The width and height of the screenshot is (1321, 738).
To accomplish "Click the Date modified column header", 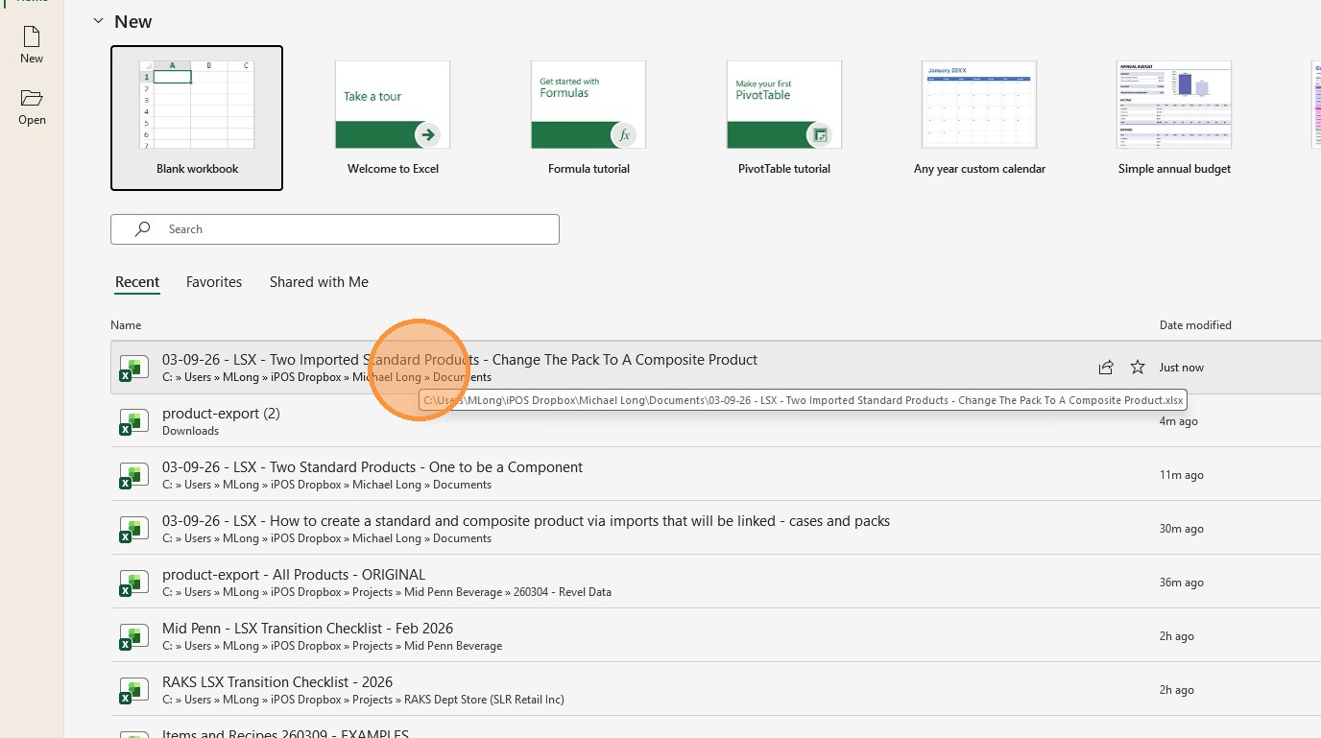I will (1195, 325).
